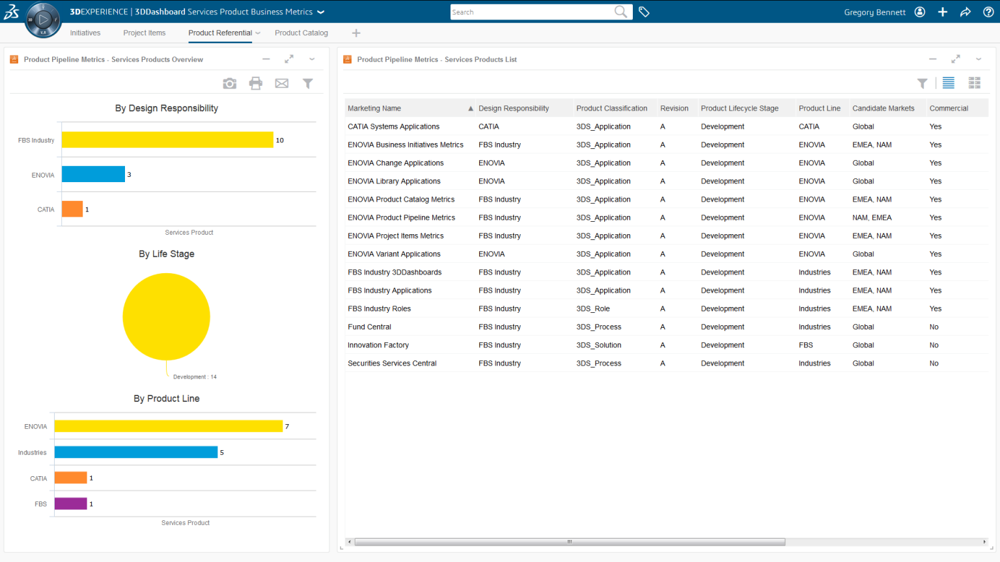The height and width of the screenshot is (562, 1000).
Task: Sort by Marketing Name column
Action: coord(374,109)
